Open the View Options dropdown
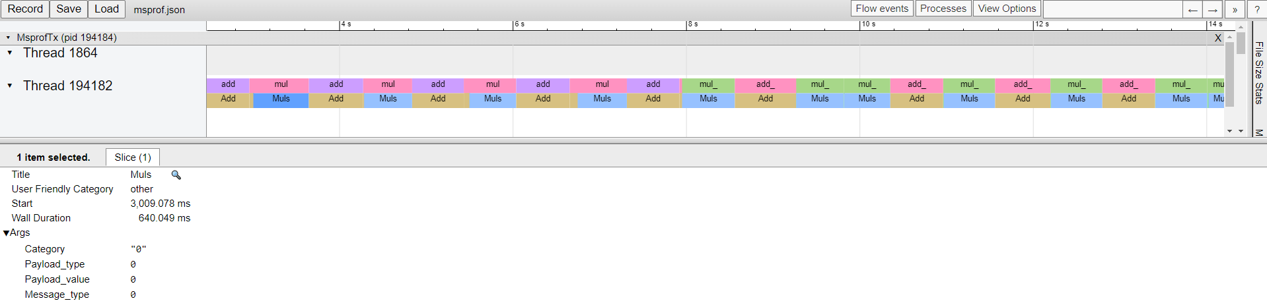1267x307 pixels. [1007, 9]
